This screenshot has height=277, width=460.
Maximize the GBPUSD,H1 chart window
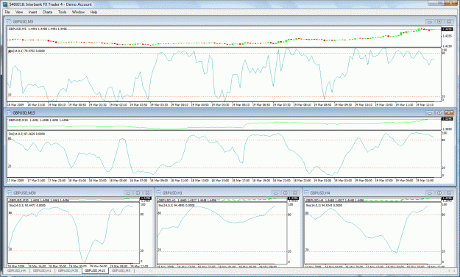pyautogui.click(x=285, y=193)
